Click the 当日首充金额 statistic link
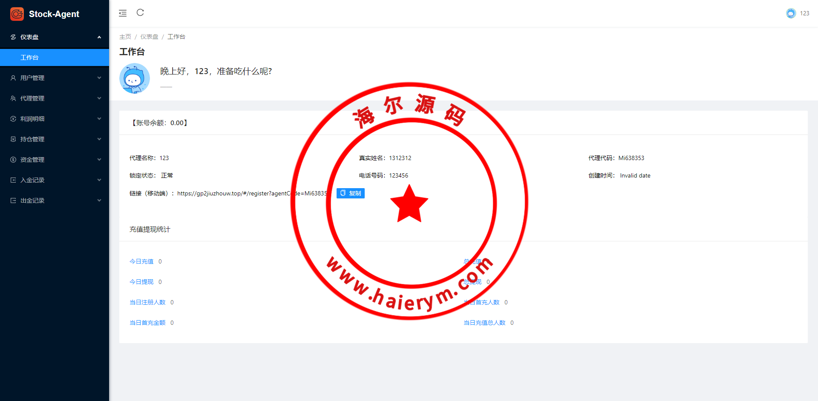This screenshot has width=818, height=401. 147,323
